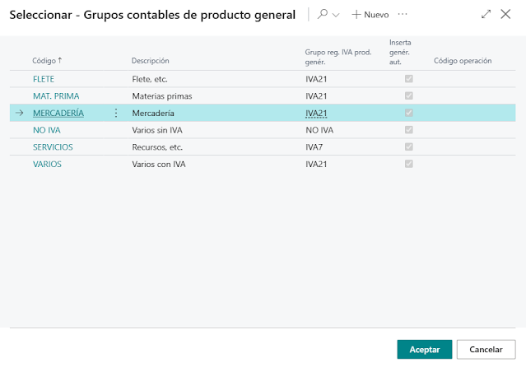The width and height of the screenshot is (526, 367).
Task: Open the SERVICIOS code link
Action: tap(53, 147)
